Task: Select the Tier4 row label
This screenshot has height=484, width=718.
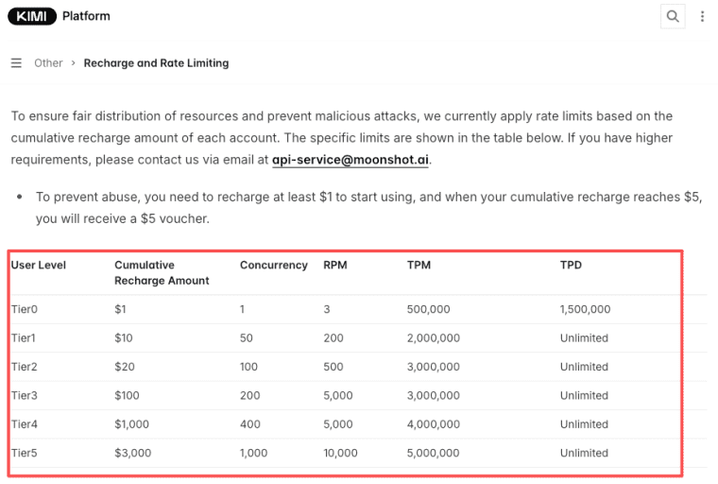Action: click(x=25, y=424)
